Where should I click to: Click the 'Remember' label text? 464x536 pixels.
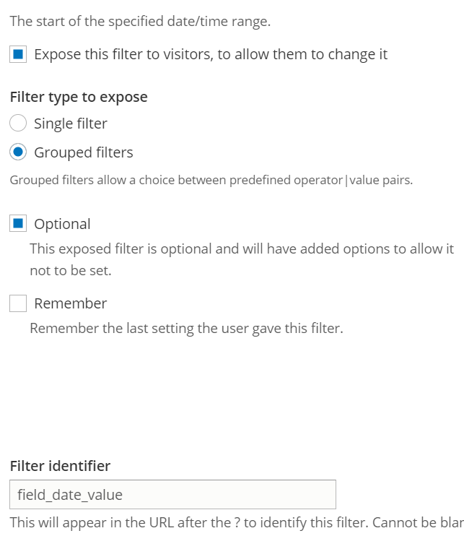coord(70,303)
